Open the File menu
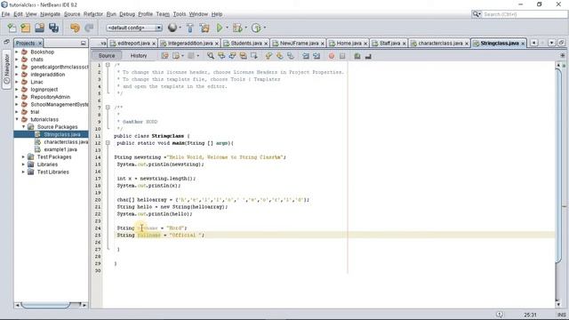This screenshot has height=320, width=569. [5, 14]
